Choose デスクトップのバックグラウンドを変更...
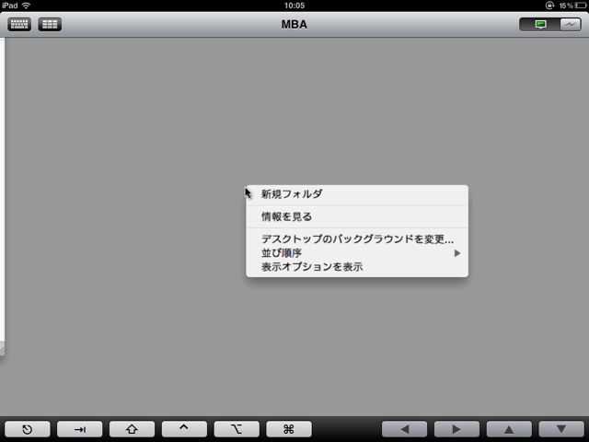The image size is (589, 442). pos(357,239)
